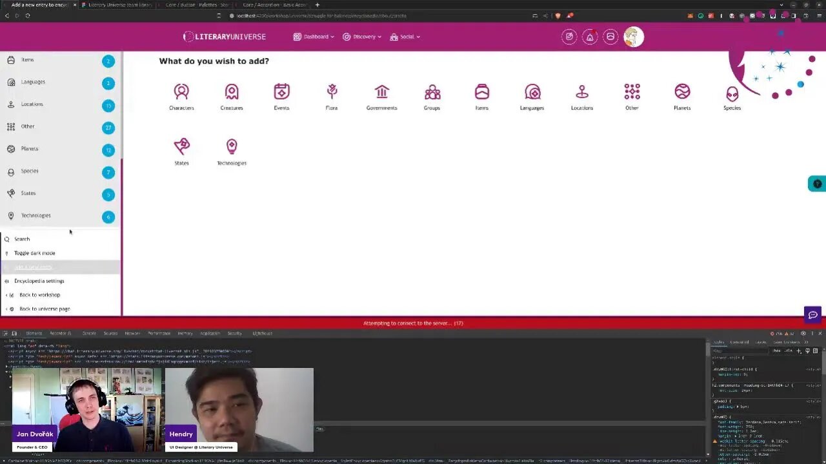Open the Social dropdown menu

[405, 37]
